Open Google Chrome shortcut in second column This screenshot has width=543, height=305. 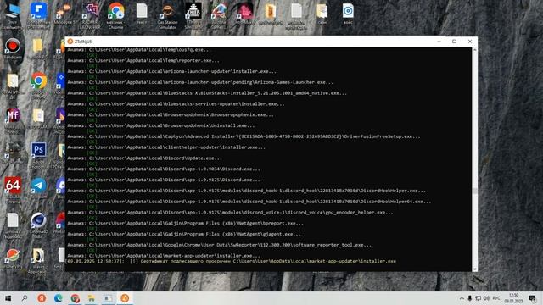[x=38, y=83]
